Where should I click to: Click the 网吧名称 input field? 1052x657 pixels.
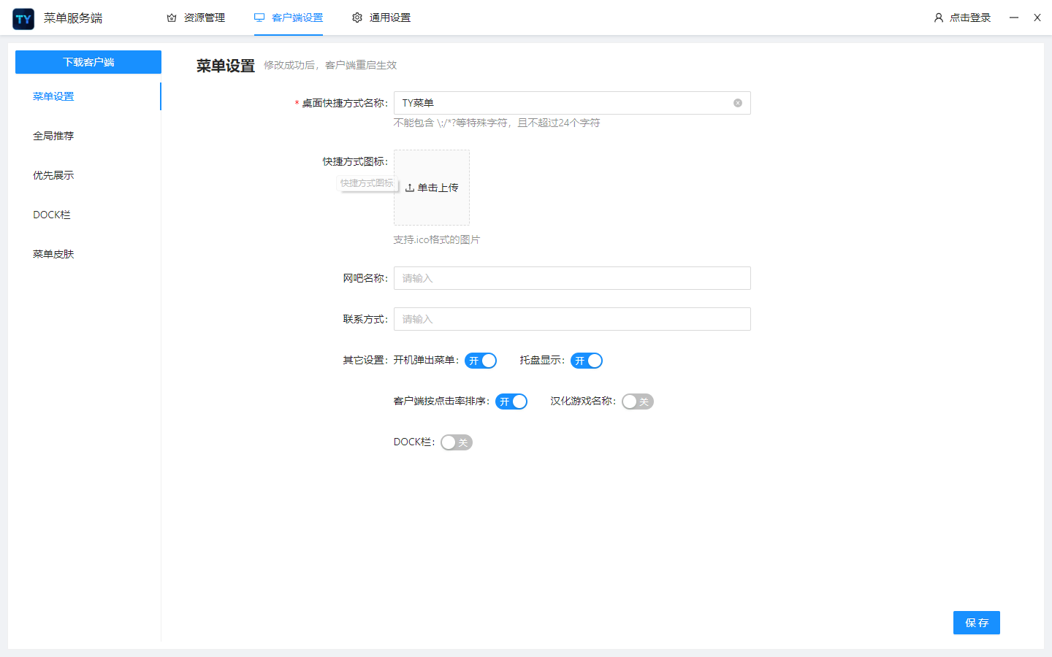(572, 278)
